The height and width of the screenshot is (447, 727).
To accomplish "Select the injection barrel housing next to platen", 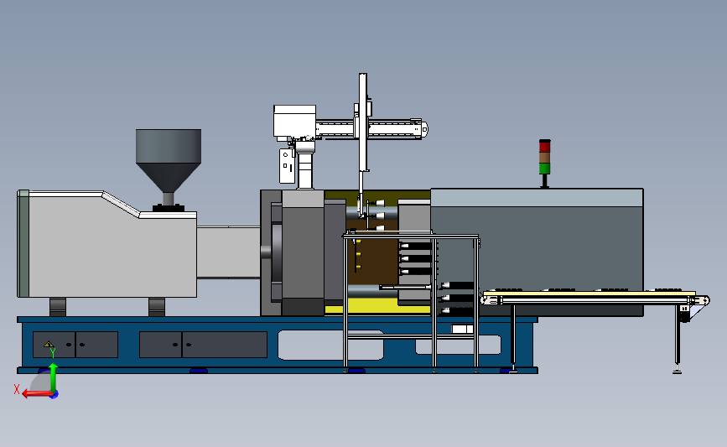I will 228,252.
